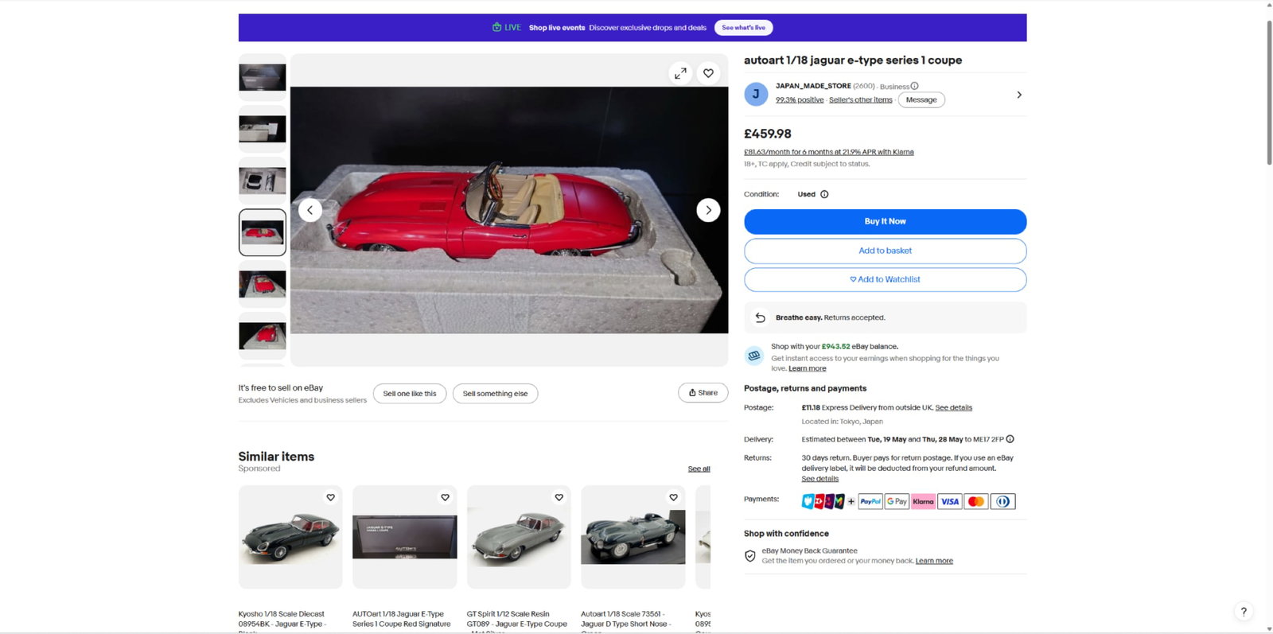Click Sell one like this
Image resolution: width=1273 pixels, height=634 pixels.
410,393
